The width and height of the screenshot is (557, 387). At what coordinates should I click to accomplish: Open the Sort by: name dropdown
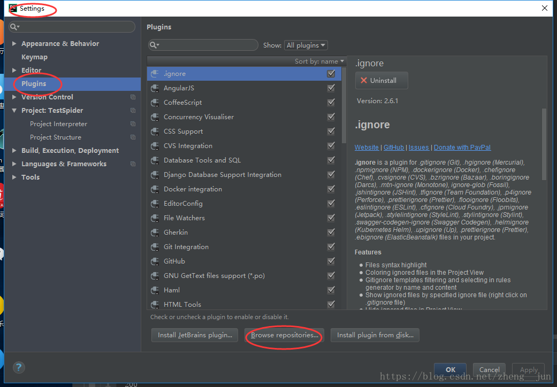pos(319,61)
